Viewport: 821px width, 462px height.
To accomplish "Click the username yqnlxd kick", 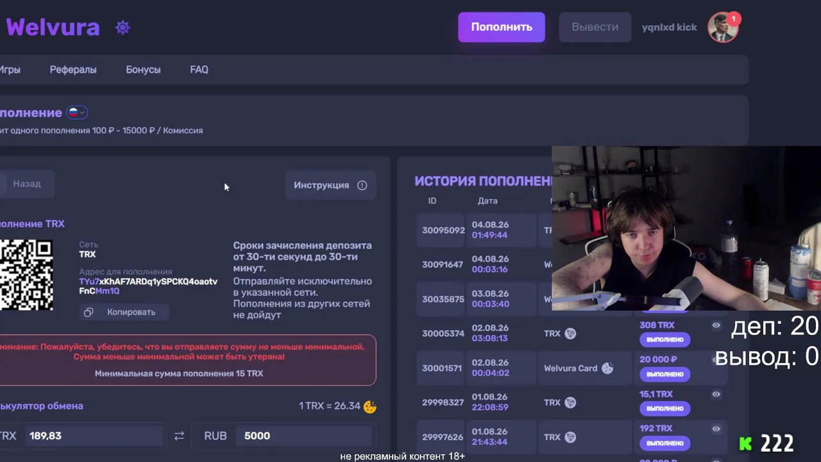I will click(669, 27).
